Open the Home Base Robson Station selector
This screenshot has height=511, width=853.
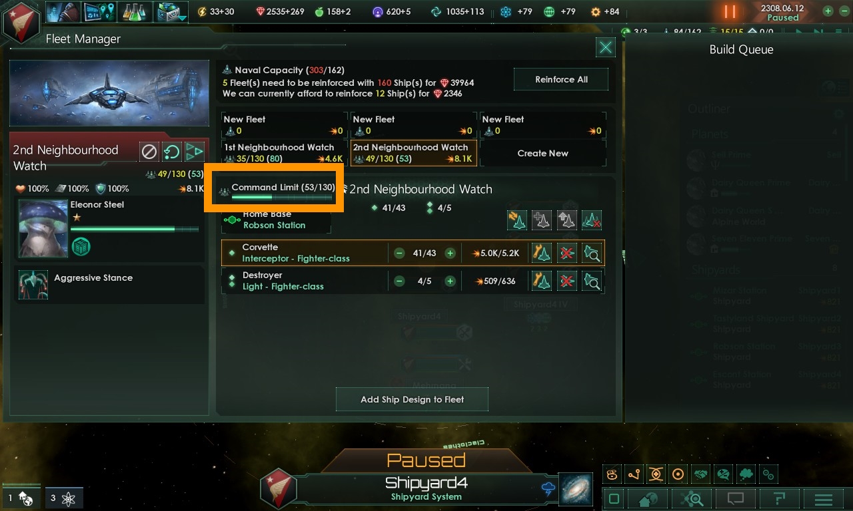click(277, 220)
